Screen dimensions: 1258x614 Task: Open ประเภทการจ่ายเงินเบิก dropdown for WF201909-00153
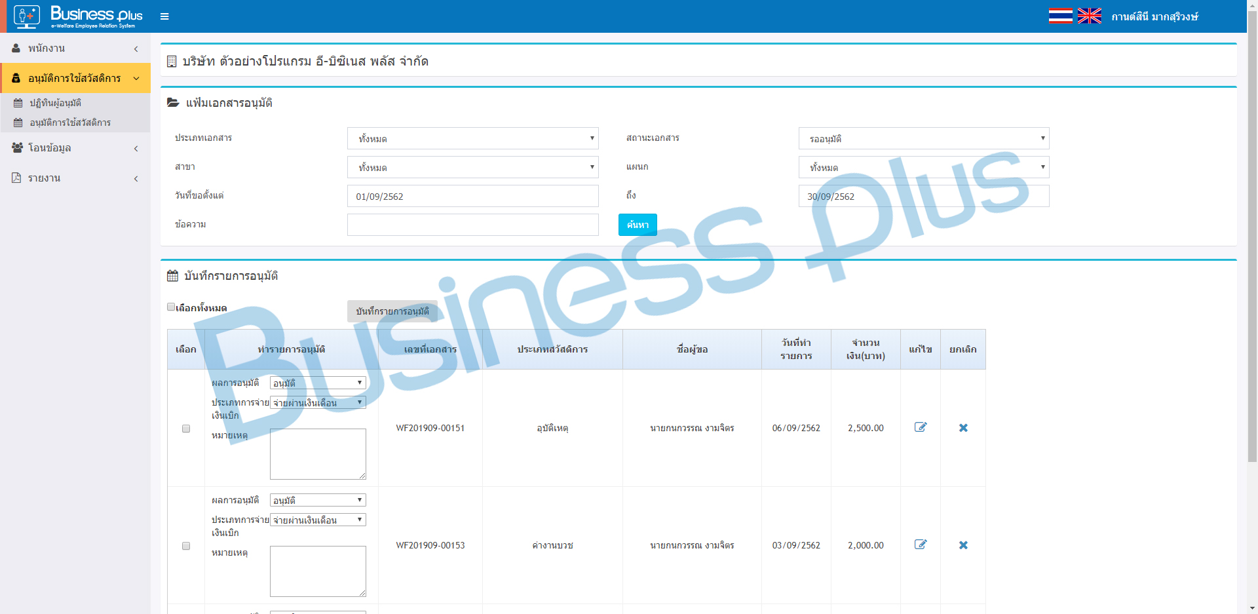pyautogui.click(x=318, y=520)
